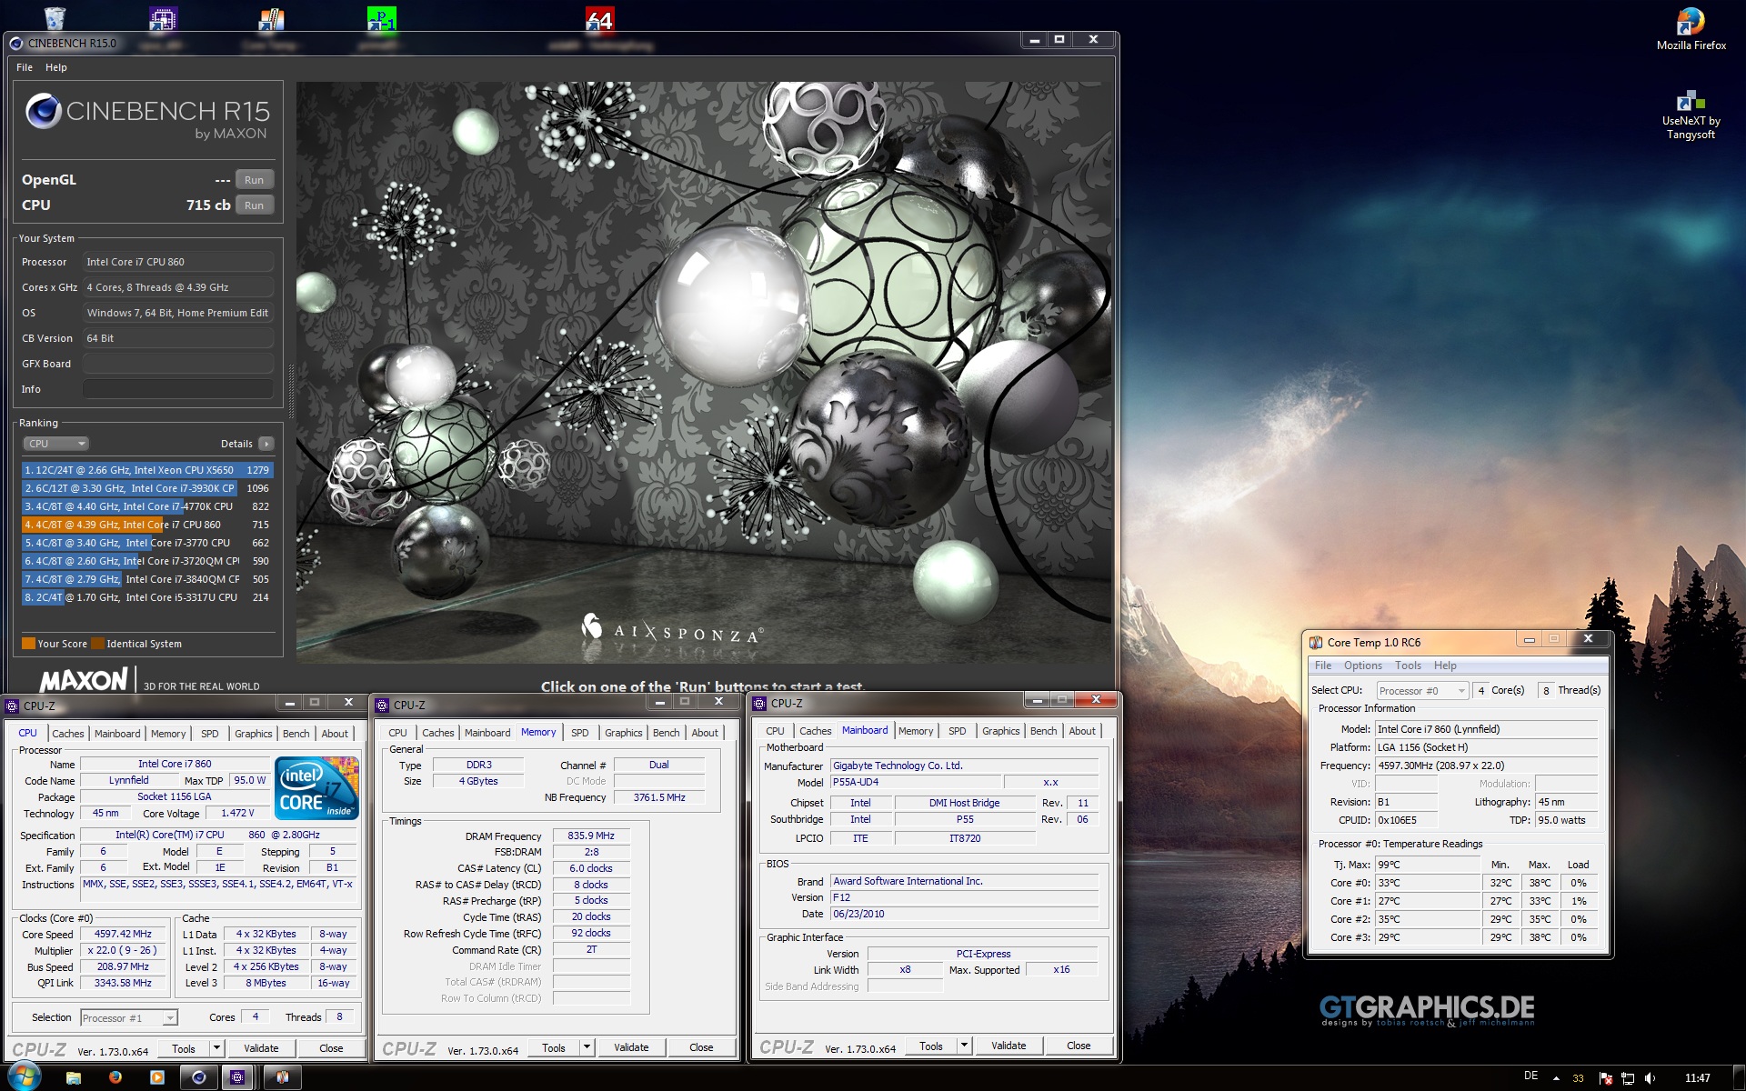Open Action Center flag tray icon
The width and height of the screenshot is (1746, 1091).
click(1605, 1078)
